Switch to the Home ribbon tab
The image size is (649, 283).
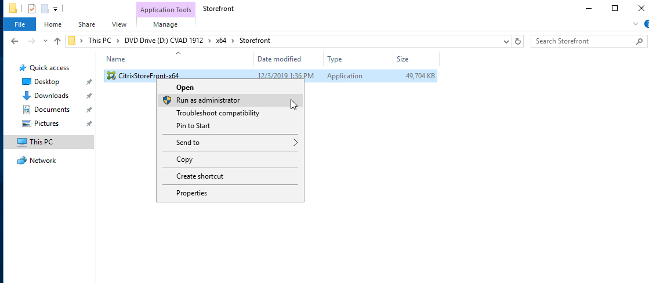tap(53, 24)
